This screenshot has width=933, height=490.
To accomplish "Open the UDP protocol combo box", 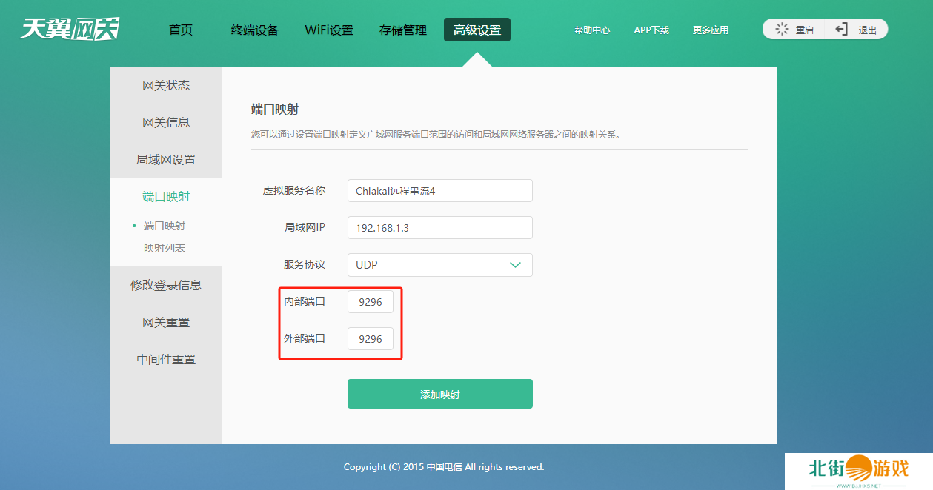I will pos(425,265).
